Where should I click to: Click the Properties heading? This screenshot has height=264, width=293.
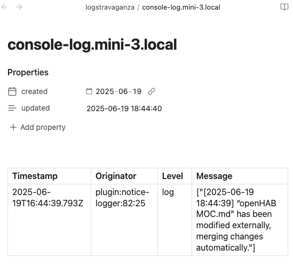pos(28,72)
